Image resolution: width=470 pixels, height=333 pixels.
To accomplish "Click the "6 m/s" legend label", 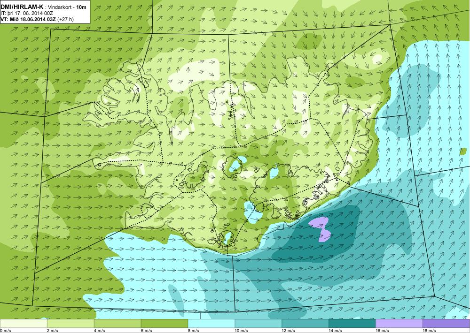I will (x=147, y=331).
